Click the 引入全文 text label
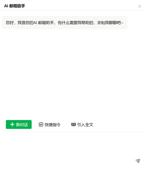 pos(85,125)
